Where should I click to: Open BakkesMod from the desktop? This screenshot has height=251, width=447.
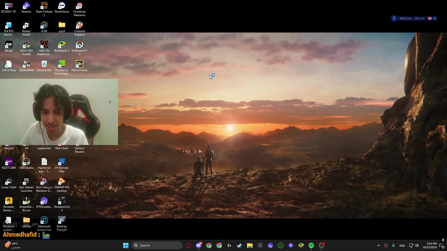26,66
